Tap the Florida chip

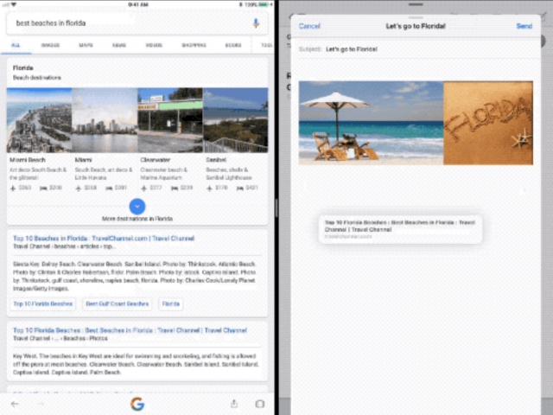[171, 303]
